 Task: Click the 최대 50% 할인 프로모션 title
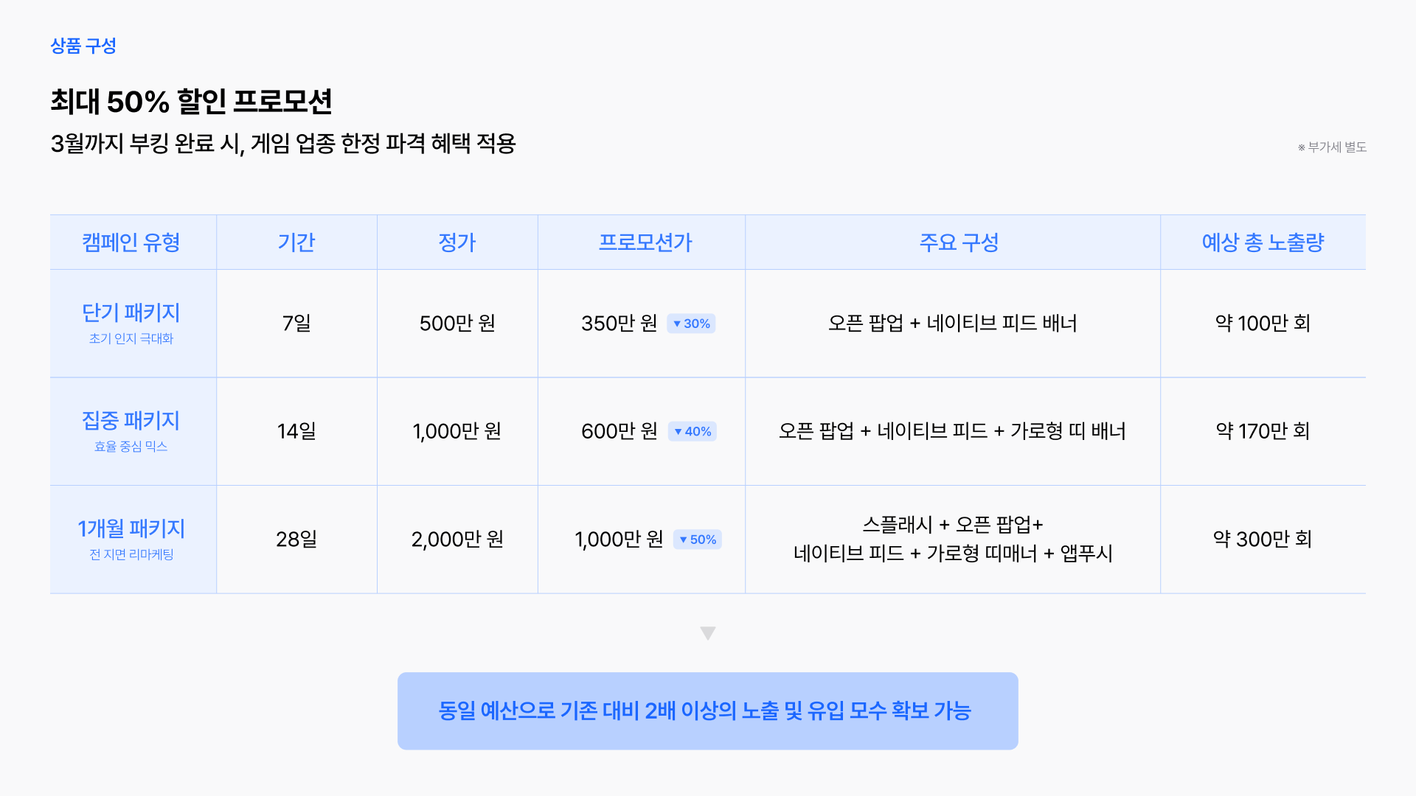click(192, 102)
